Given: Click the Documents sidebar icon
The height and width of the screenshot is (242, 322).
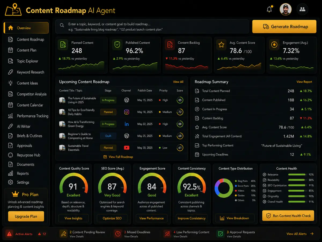Looking at the screenshot, I should click(10, 165).
